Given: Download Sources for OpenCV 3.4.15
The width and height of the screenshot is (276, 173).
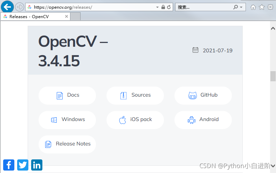Looking at the screenshot, I should point(135,95).
